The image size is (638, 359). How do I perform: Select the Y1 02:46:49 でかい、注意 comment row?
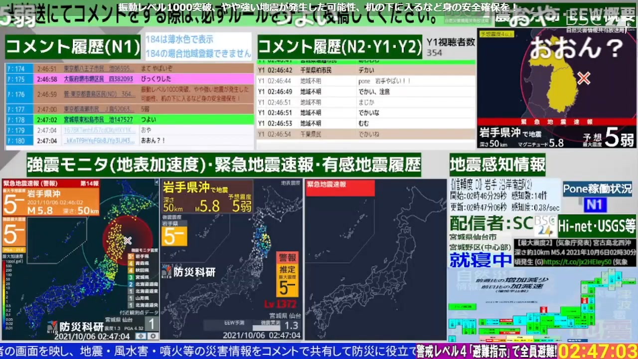(x=365, y=92)
